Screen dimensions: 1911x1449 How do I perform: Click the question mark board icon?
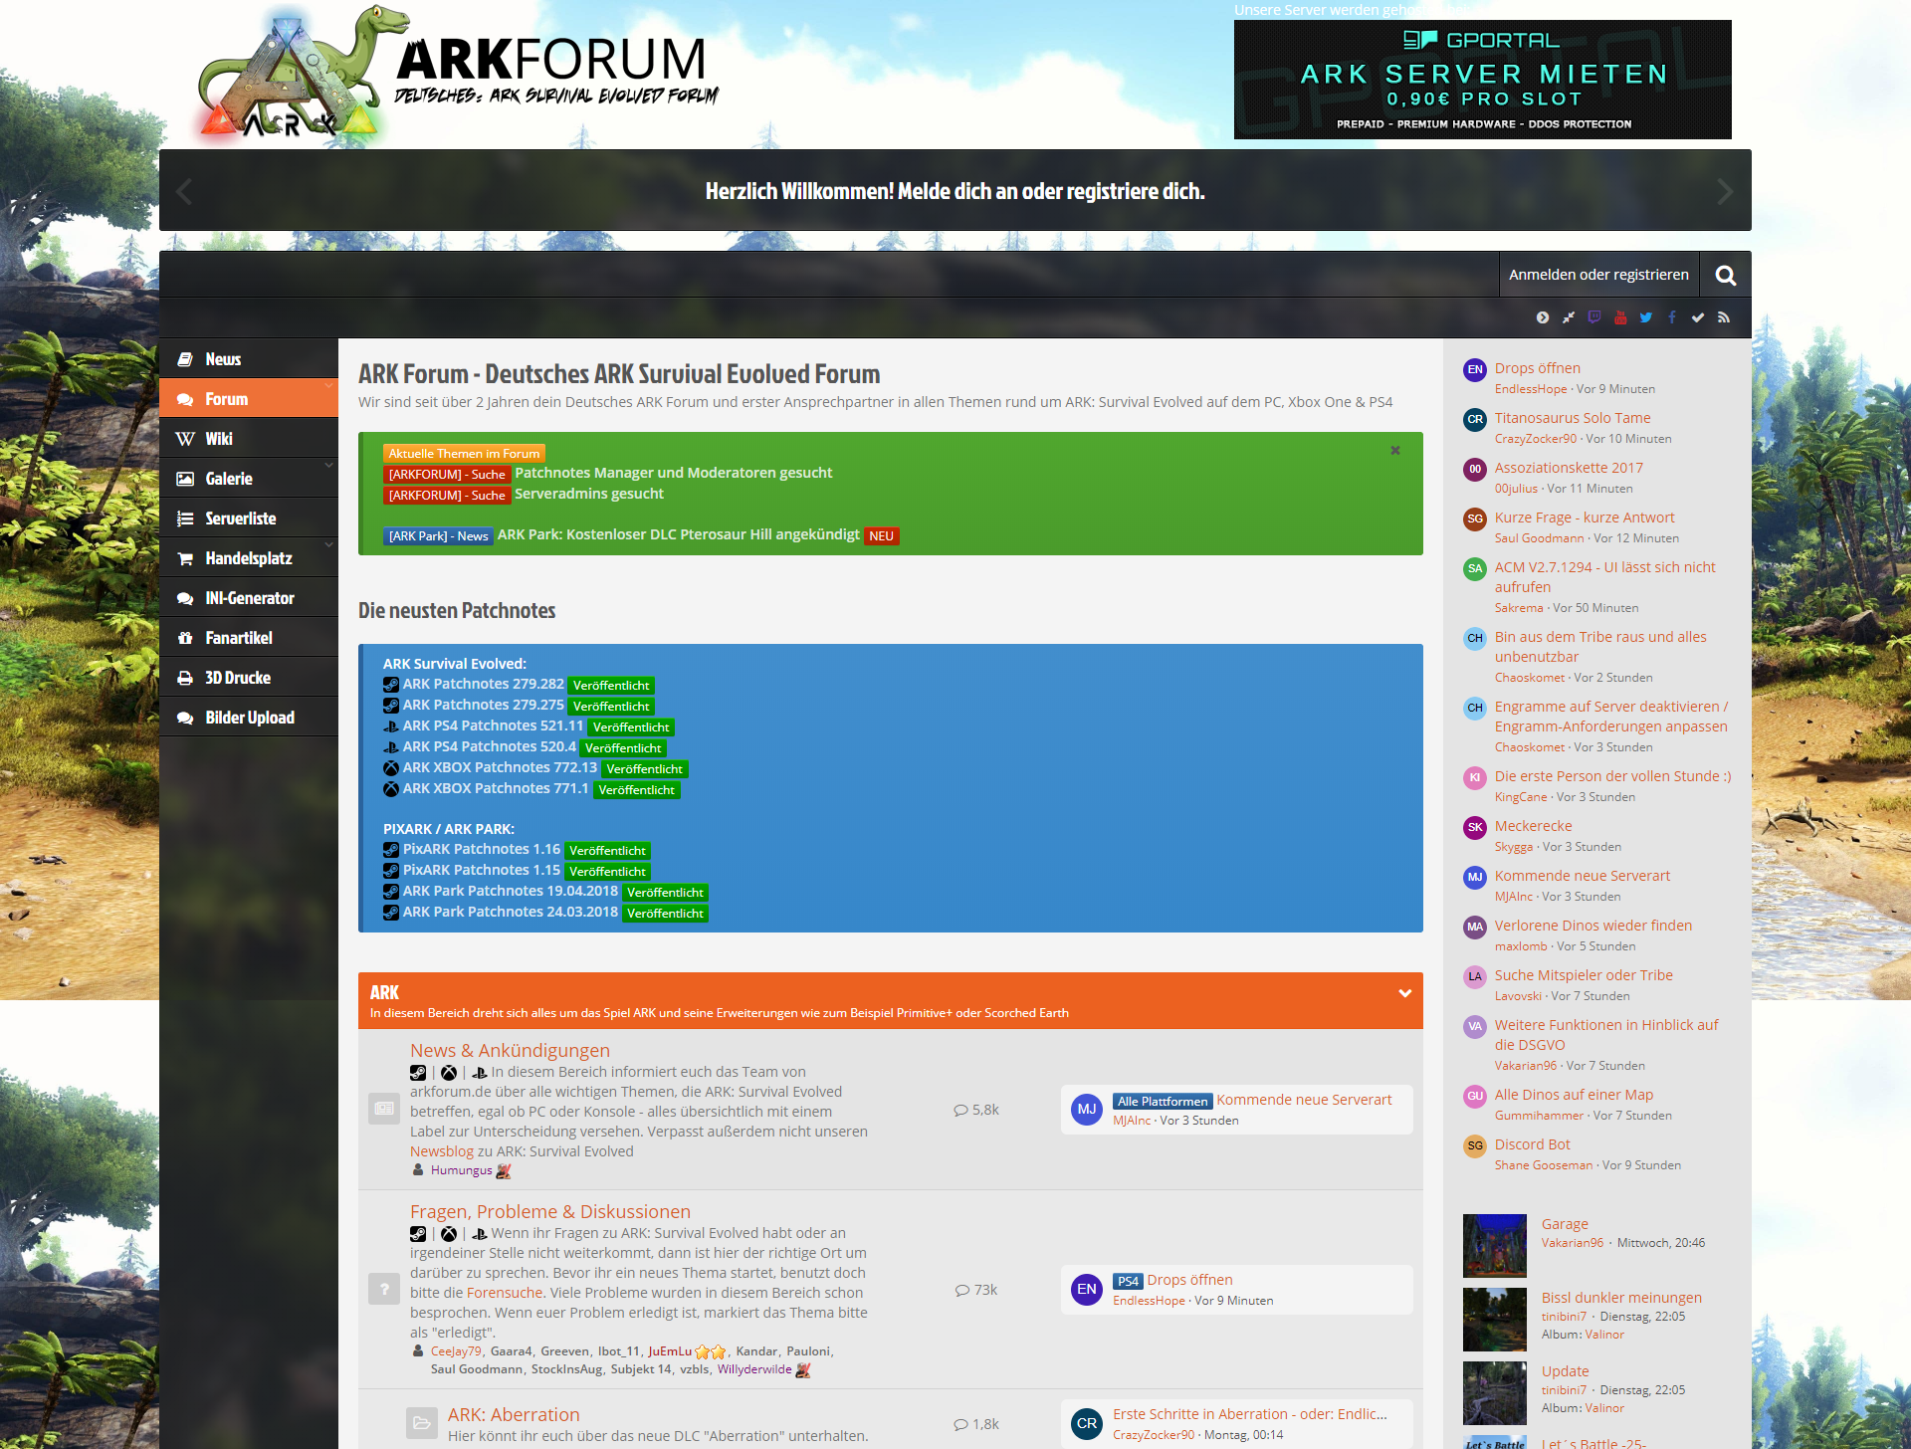384,1289
